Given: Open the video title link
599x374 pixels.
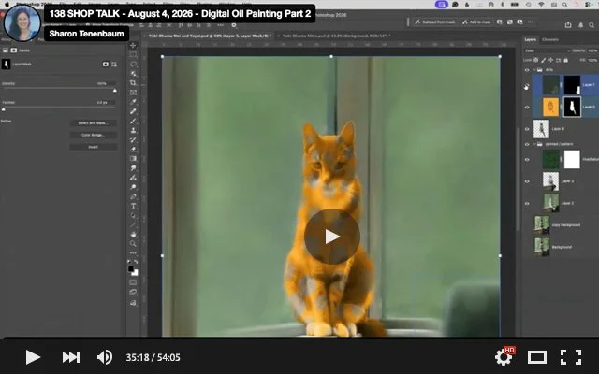Looking at the screenshot, I should tap(180, 14).
